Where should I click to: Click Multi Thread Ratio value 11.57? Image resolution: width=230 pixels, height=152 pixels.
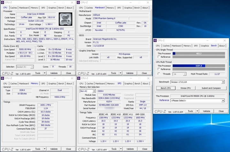217,74
